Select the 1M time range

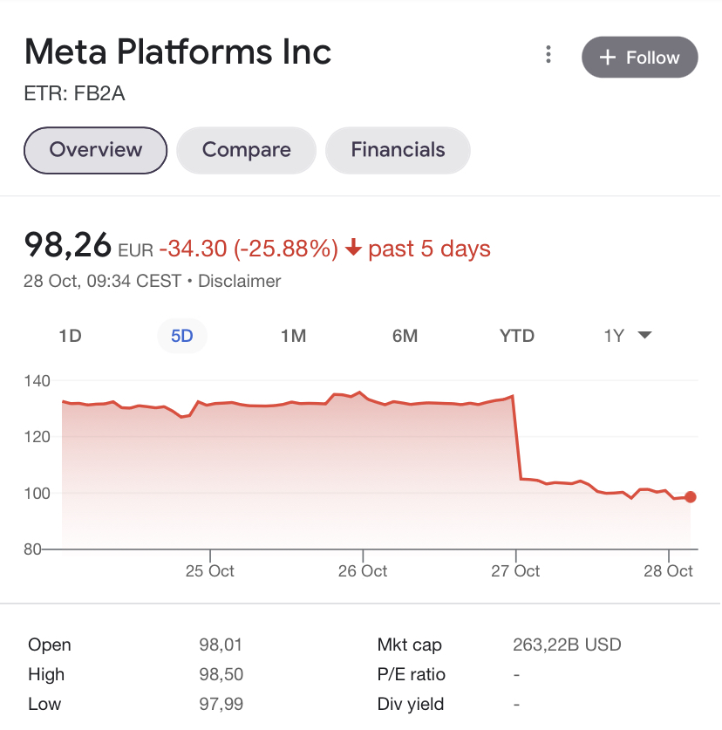[293, 336]
